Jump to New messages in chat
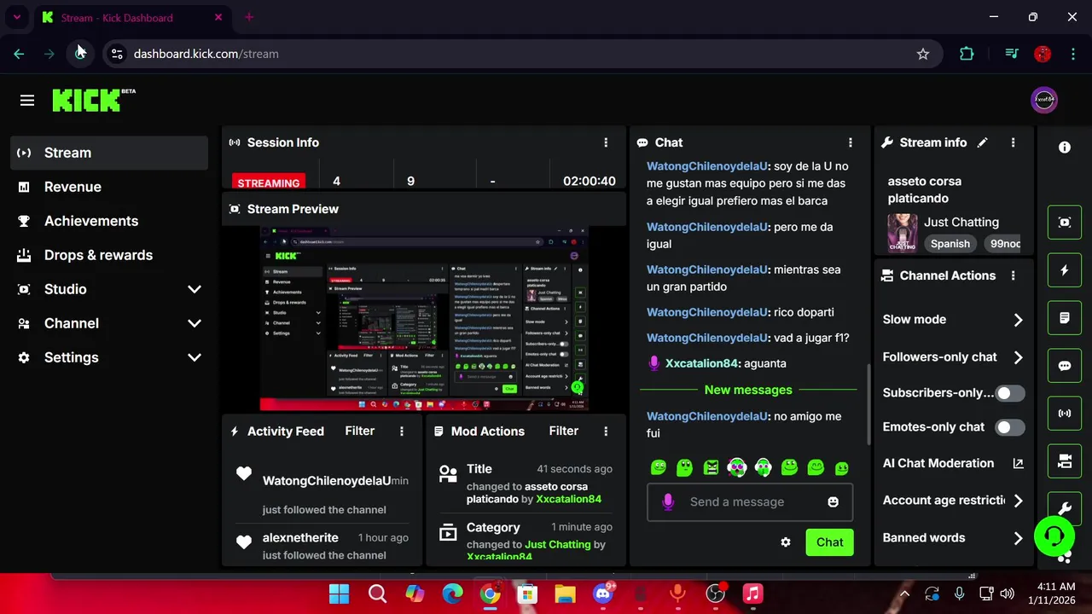 pos(748,390)
